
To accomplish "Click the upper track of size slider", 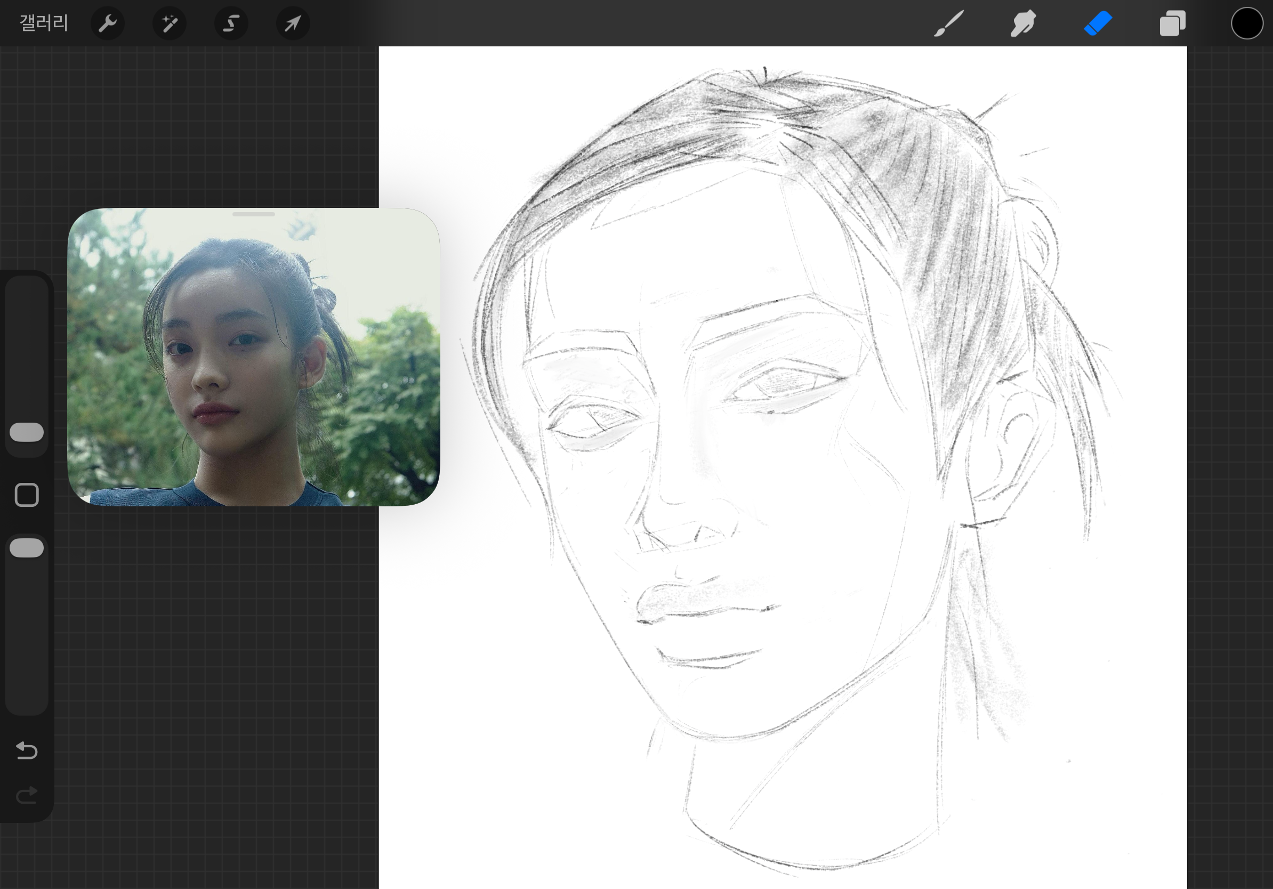I will [x=27, y=344].
